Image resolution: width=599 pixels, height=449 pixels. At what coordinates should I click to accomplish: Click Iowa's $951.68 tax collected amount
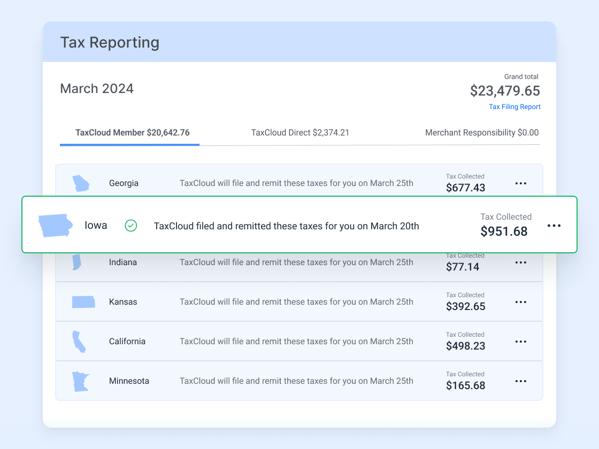coord(504,231)
